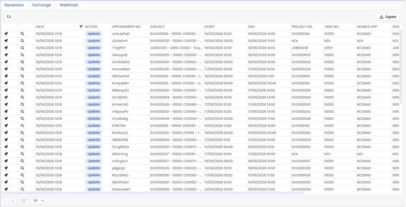Viewport: 406px width, 207px height.
Task: Click Update badge in 2VJg89Oa row
Action: coord(93,147)
